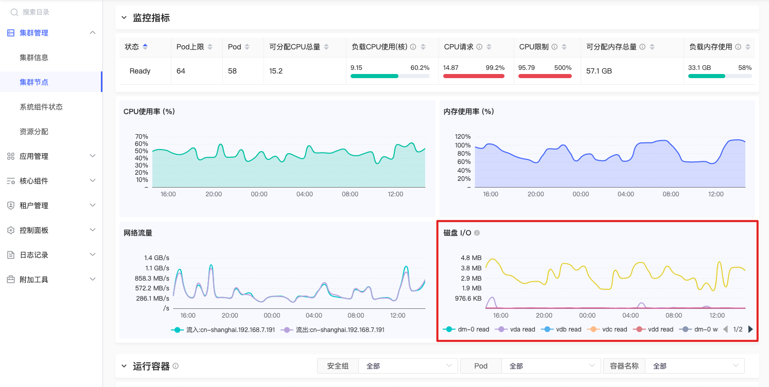Screen dimensions: 769x387
Task: Sort by 可分配CPU总量 column arrows
Action: click(326, 47)
